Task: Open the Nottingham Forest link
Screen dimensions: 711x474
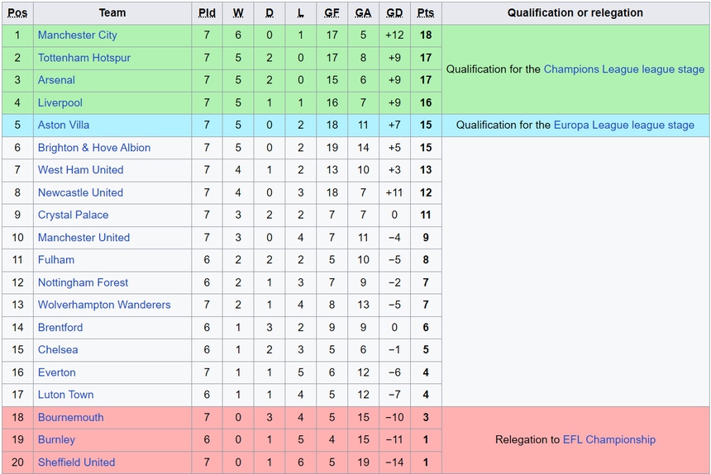Action: point(83,282)
